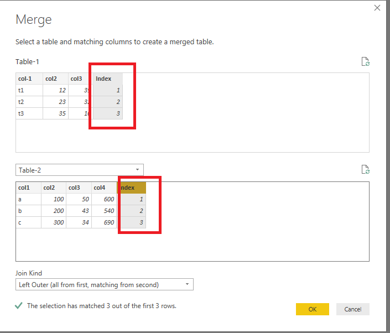The width and height of the screenshot is (390, 333).
Task: Click cell t3 in Table-1
Action: [x=29, y=113]
